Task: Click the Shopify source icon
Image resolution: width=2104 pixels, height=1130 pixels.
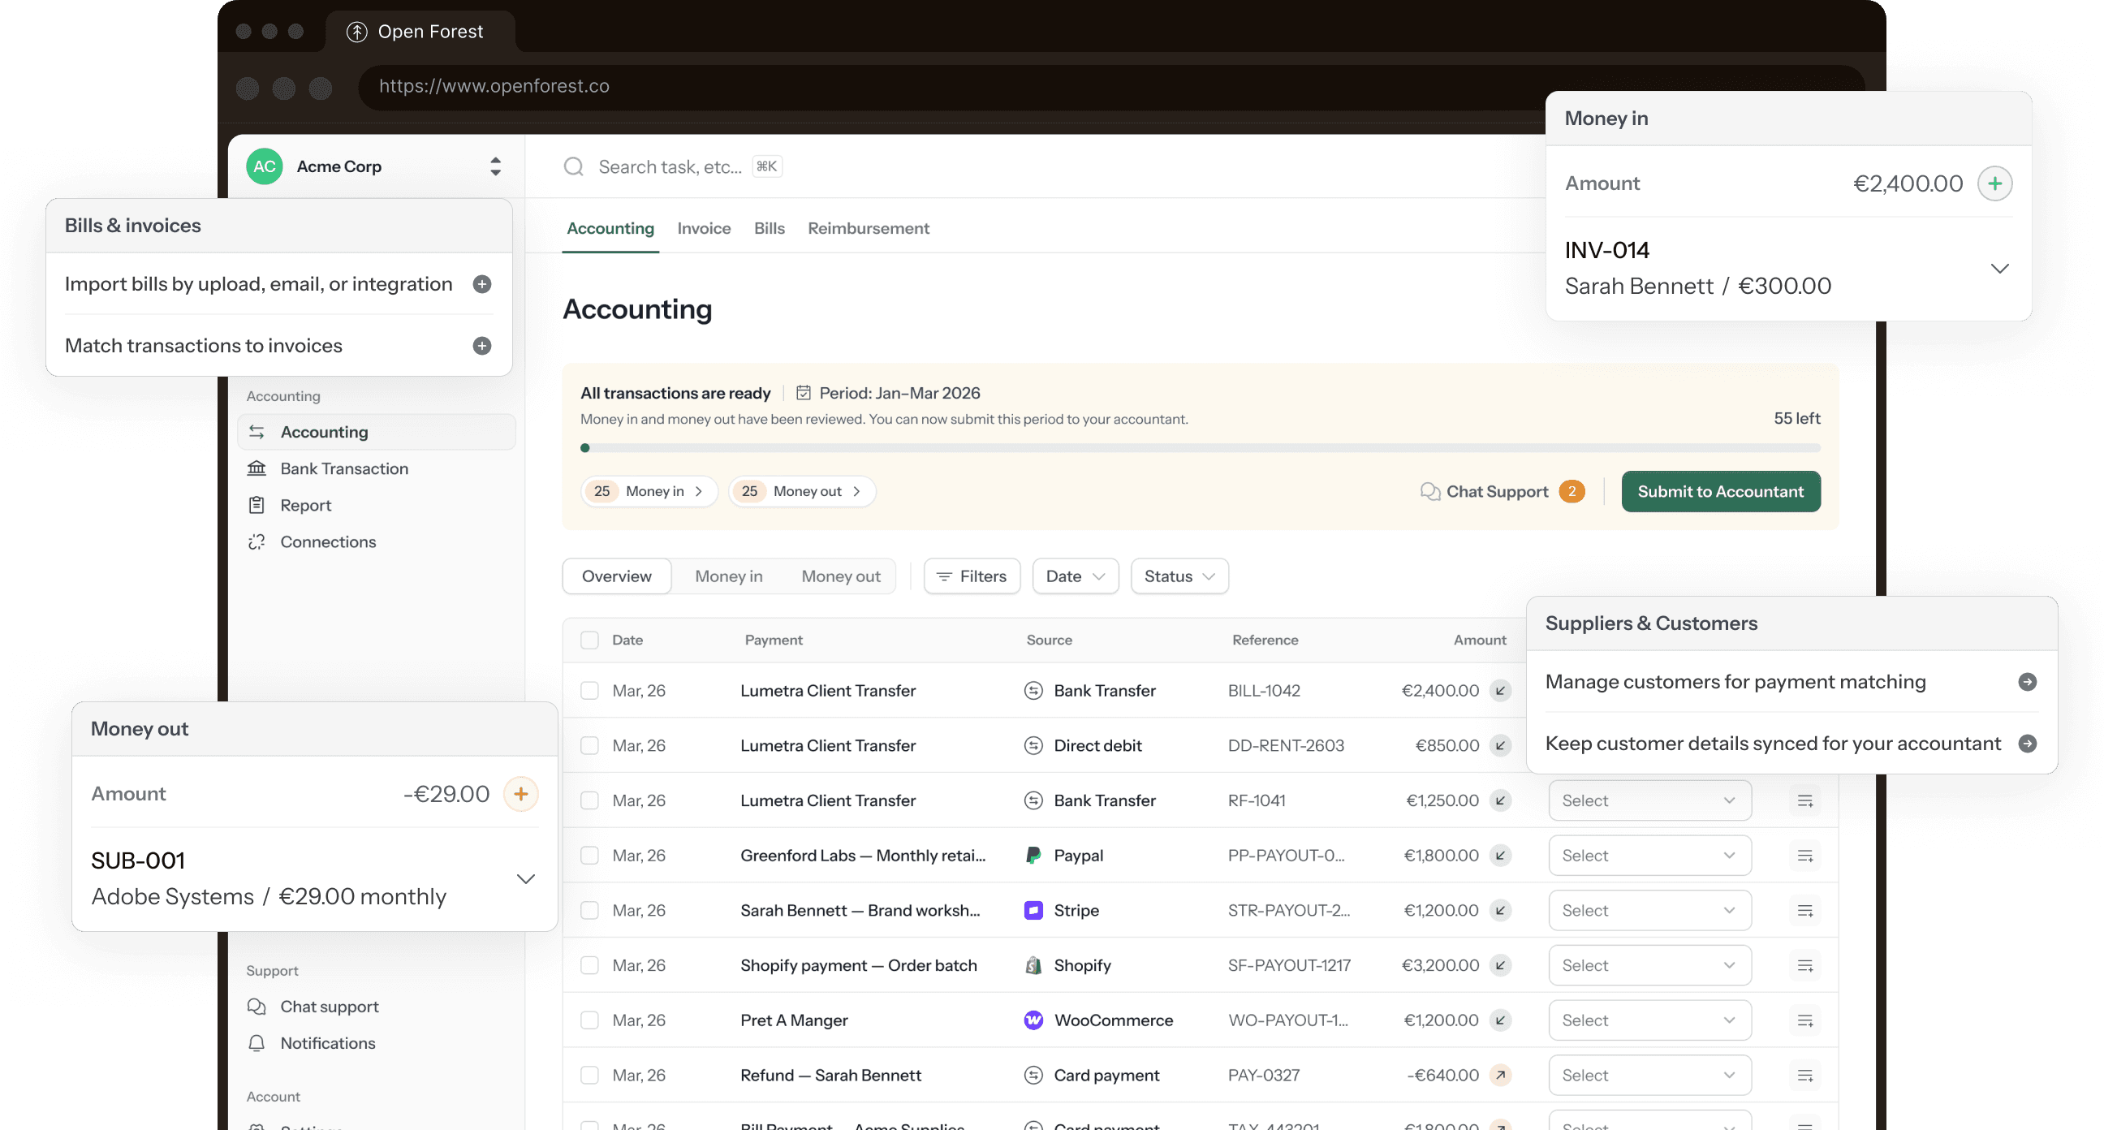Action: [1033, 965]
